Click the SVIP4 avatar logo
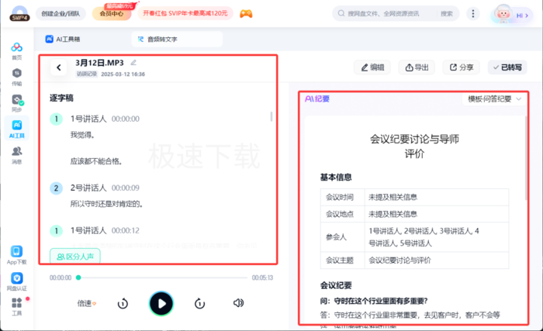The image size is (543, 331). click(x=19, y=14)
